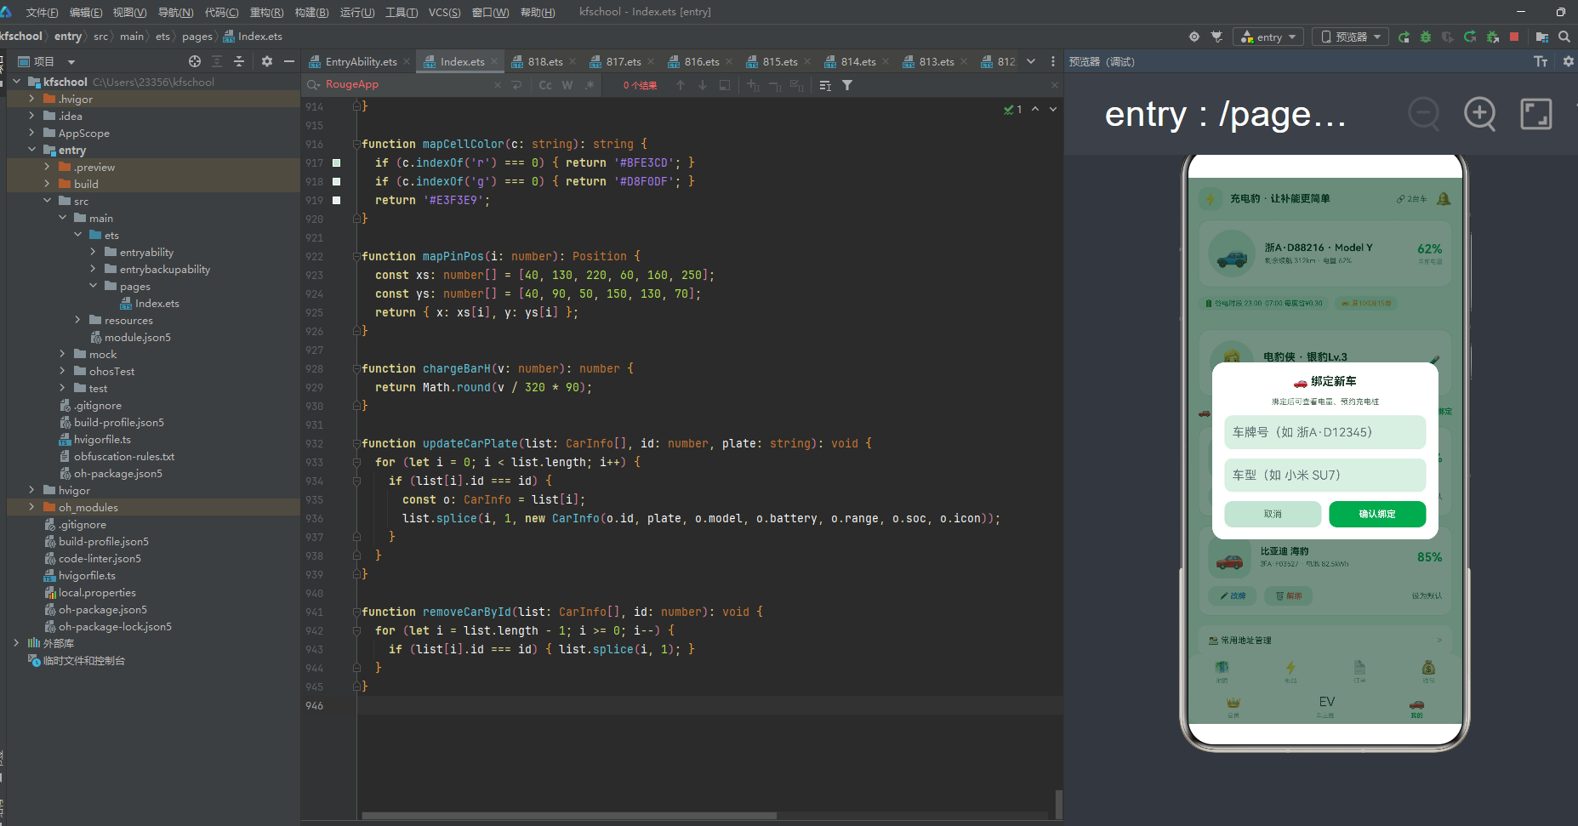The width and height of the screenshot is (1578, 826).
Task: Collapse the entry module folder
Action: tap(31, 150)
